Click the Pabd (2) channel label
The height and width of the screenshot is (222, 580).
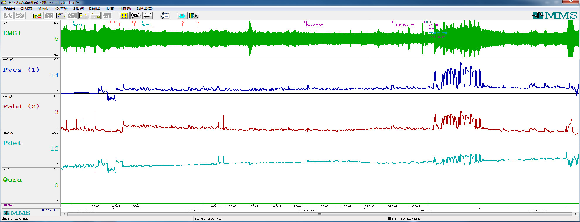[21, 106]
